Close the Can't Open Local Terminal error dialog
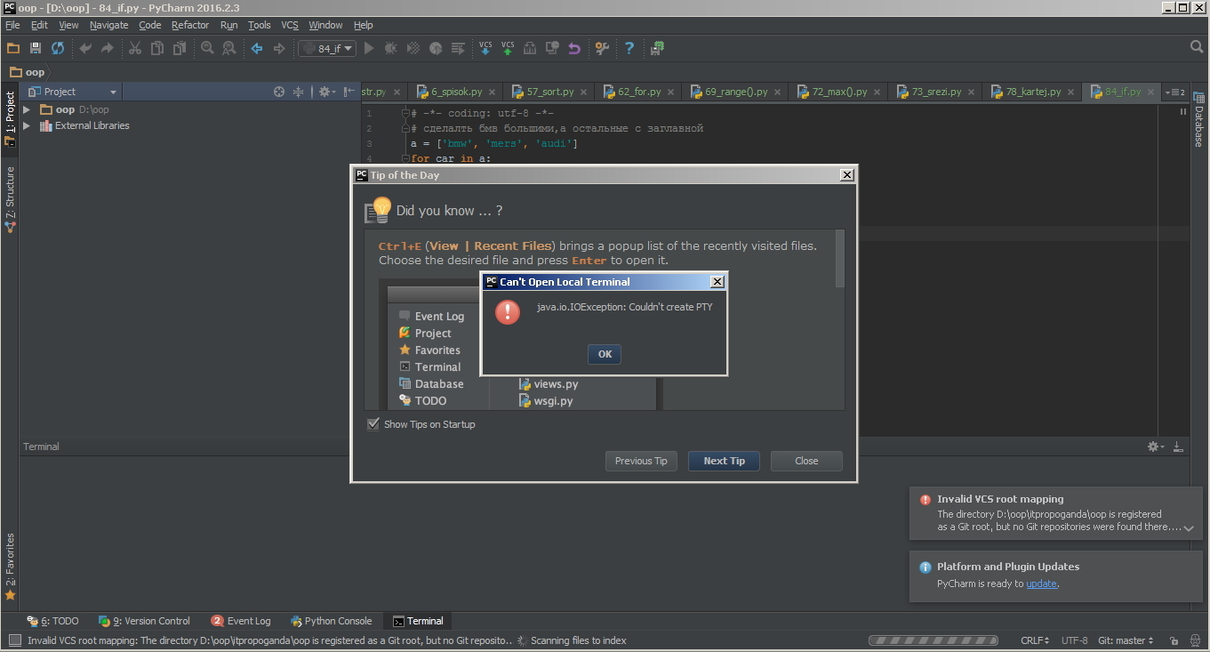Viewport: 1210px width, 652px height. [x=717, y=282]
